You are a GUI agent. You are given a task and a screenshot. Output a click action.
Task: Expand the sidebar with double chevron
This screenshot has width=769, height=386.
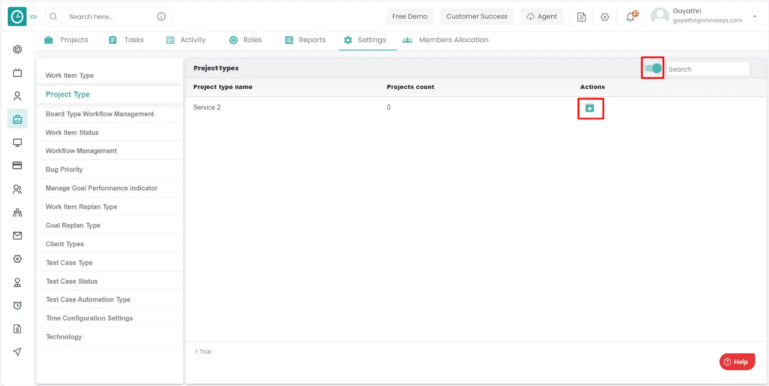pos(33,17)
